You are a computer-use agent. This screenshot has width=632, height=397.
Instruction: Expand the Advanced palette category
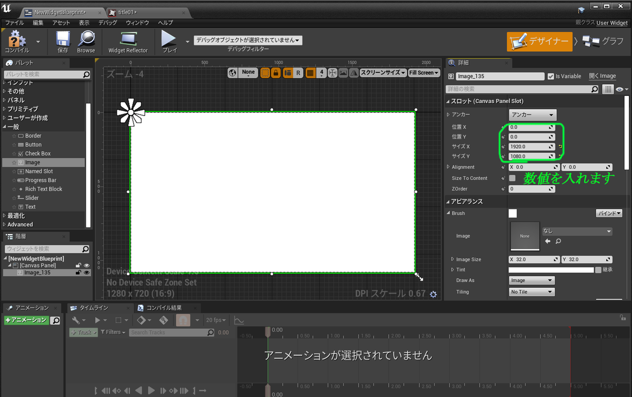[4, 225]
